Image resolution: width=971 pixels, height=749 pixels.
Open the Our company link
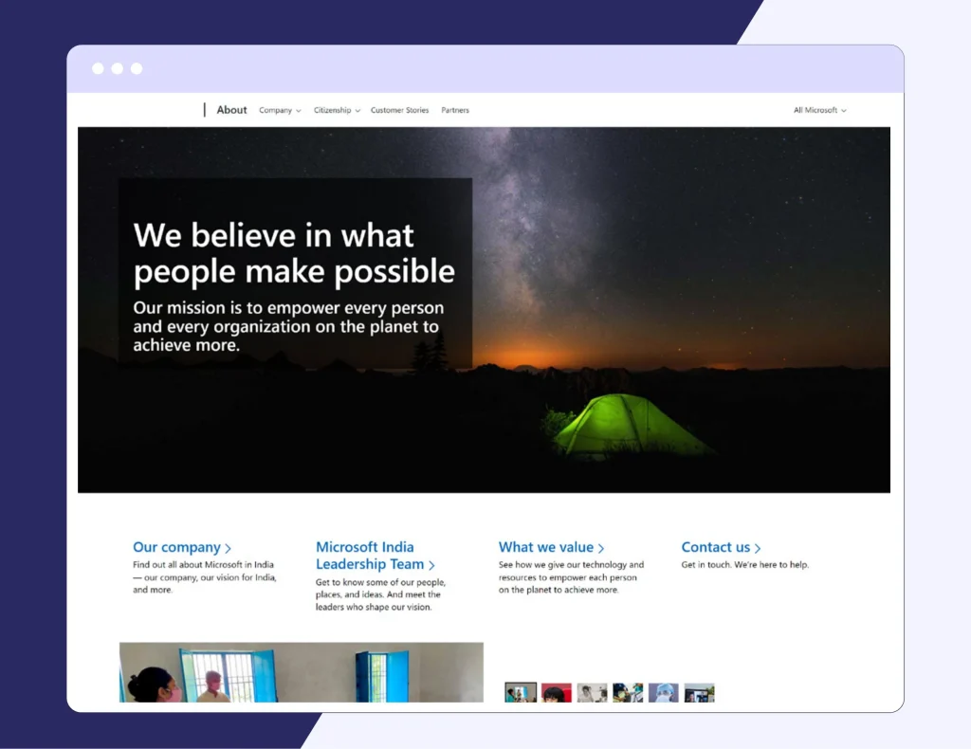point(182,547)
